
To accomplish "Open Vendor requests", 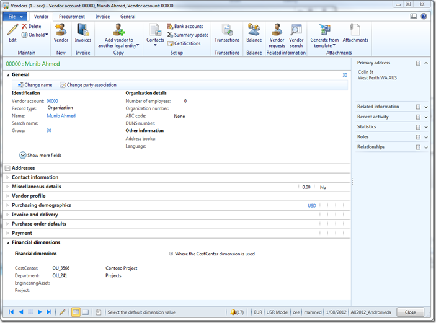I will [x=277, y=36].
